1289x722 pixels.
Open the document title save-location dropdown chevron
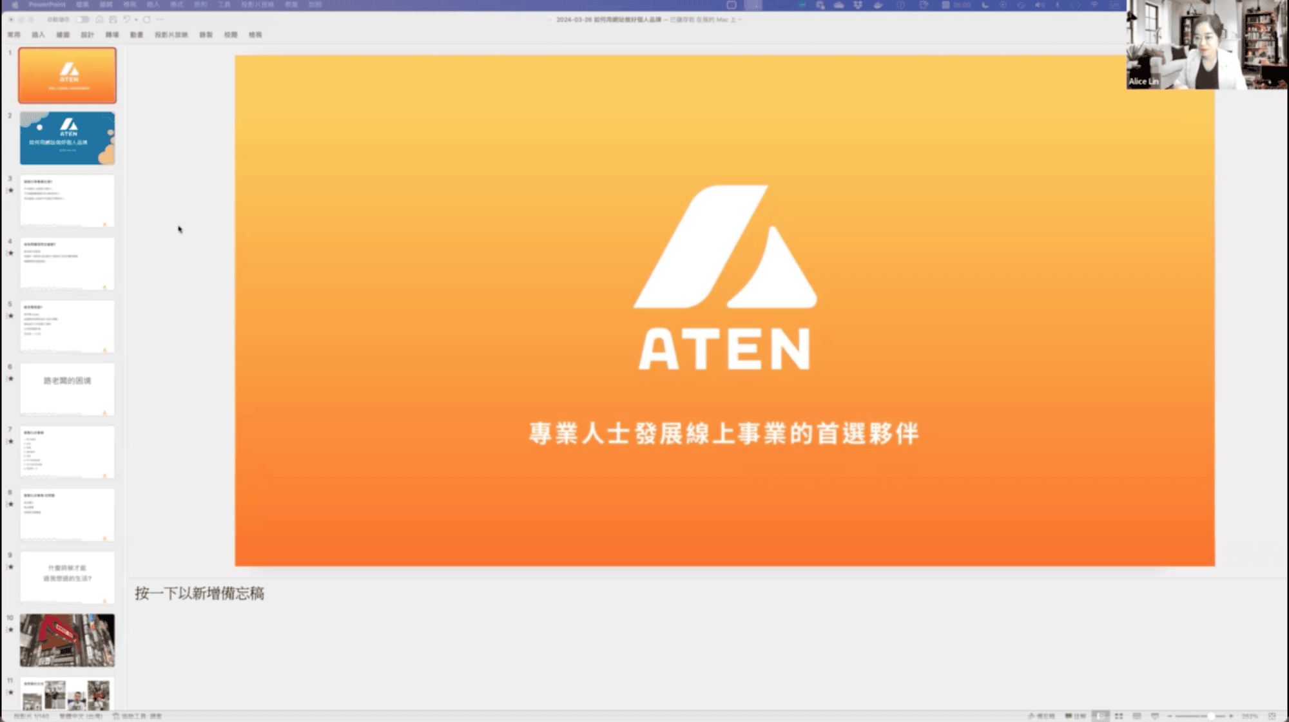coord(740,20)
